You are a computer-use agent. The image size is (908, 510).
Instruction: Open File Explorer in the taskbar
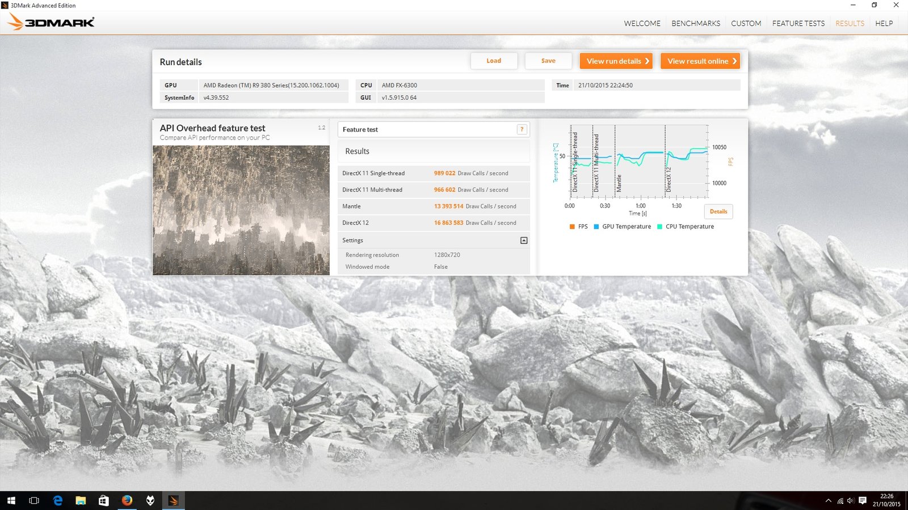[x=81, y=500]
